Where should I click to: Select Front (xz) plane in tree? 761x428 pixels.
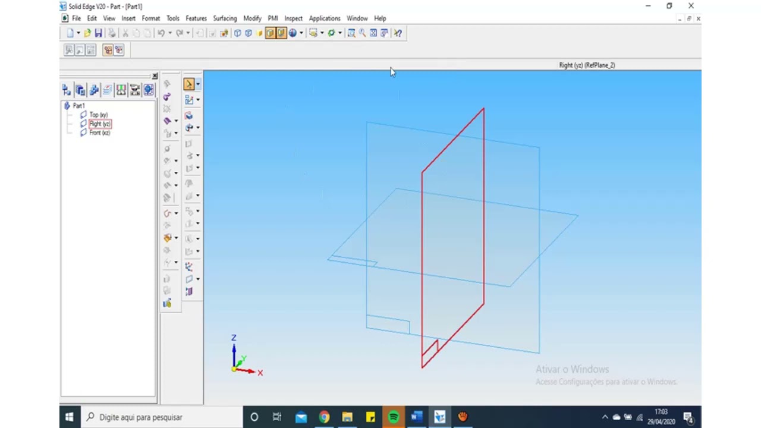pyautogui.click(x=99, y=133)
